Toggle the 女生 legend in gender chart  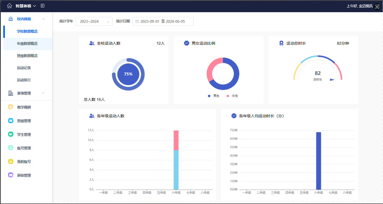tap(232, 96)
